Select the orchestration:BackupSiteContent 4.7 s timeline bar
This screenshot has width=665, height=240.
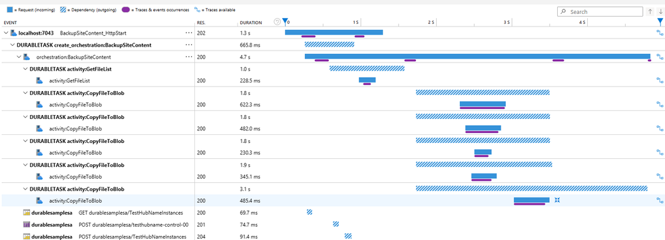[x=477, y=57]
